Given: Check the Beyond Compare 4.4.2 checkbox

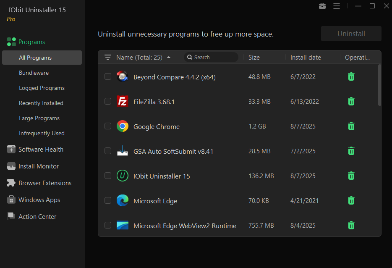Looking at the screenshot, I should (x=108, y=76).
